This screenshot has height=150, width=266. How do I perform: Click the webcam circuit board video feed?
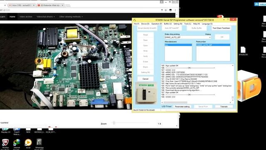coord(66,66)
